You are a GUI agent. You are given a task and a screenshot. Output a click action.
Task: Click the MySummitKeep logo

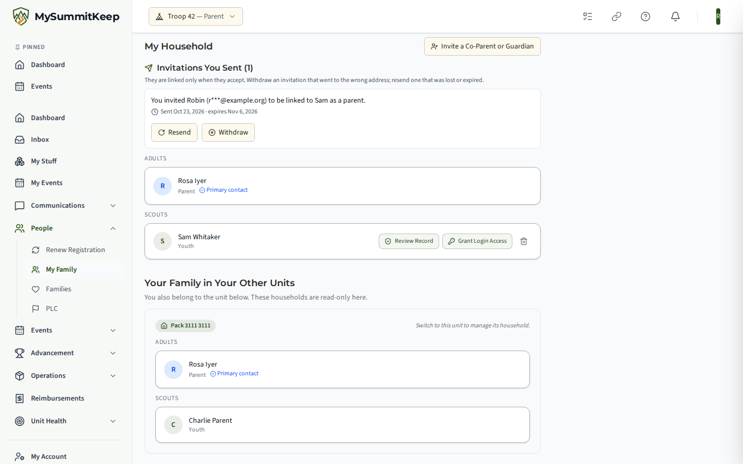click(66, 16)
